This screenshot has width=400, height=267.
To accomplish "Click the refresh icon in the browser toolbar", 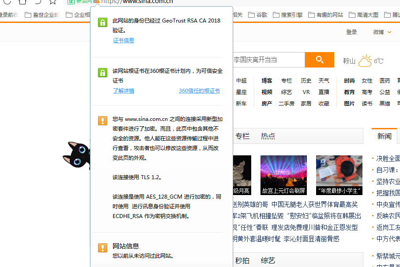I will pyautogui.click(x=7, y=2).
